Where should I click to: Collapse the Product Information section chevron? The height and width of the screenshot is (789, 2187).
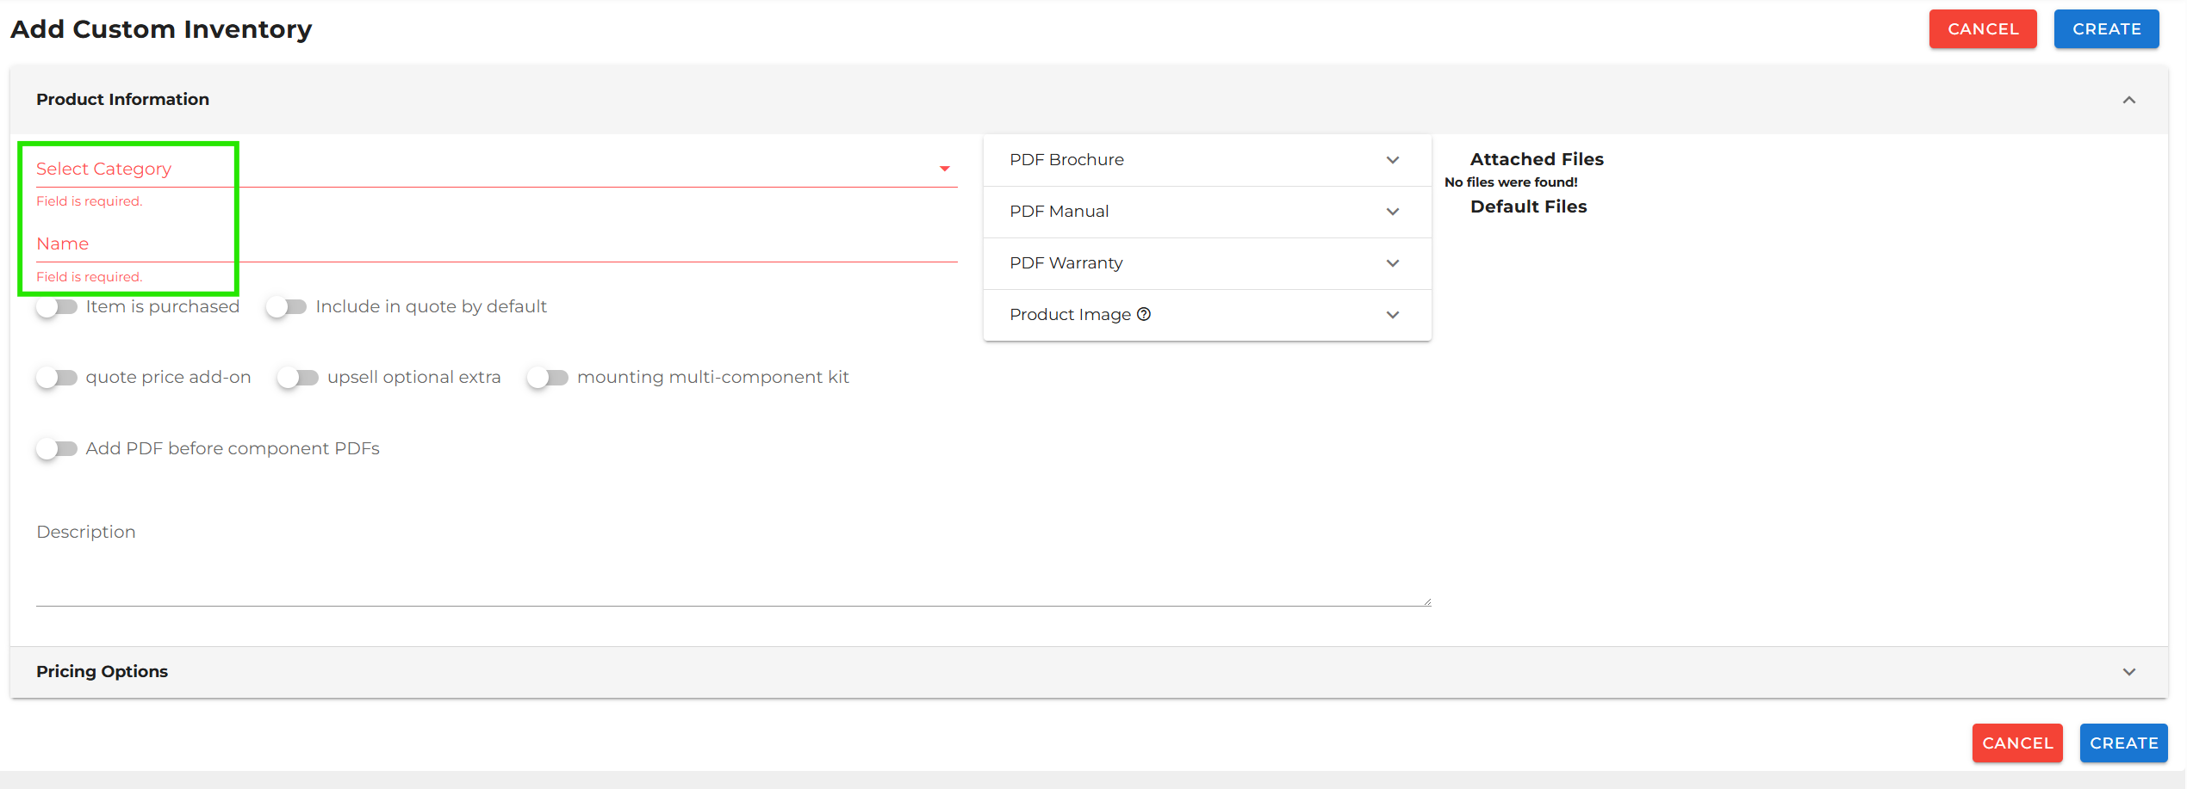pyautogui.click(x=2128, y=100)
